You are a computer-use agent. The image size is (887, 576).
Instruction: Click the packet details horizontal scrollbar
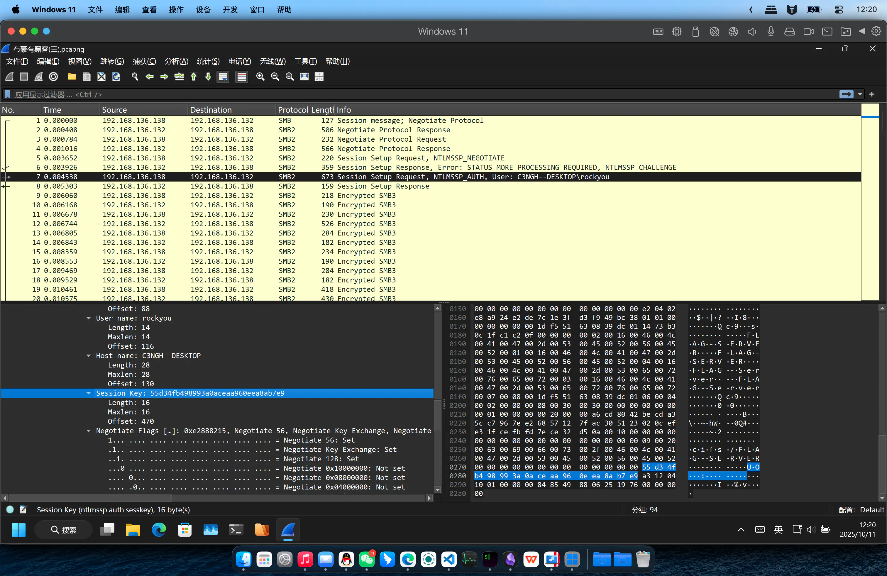point(89,498)
